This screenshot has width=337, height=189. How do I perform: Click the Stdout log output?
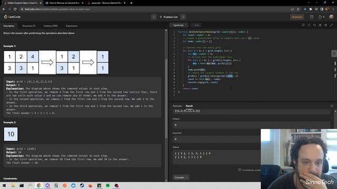[x=216, y=157]
